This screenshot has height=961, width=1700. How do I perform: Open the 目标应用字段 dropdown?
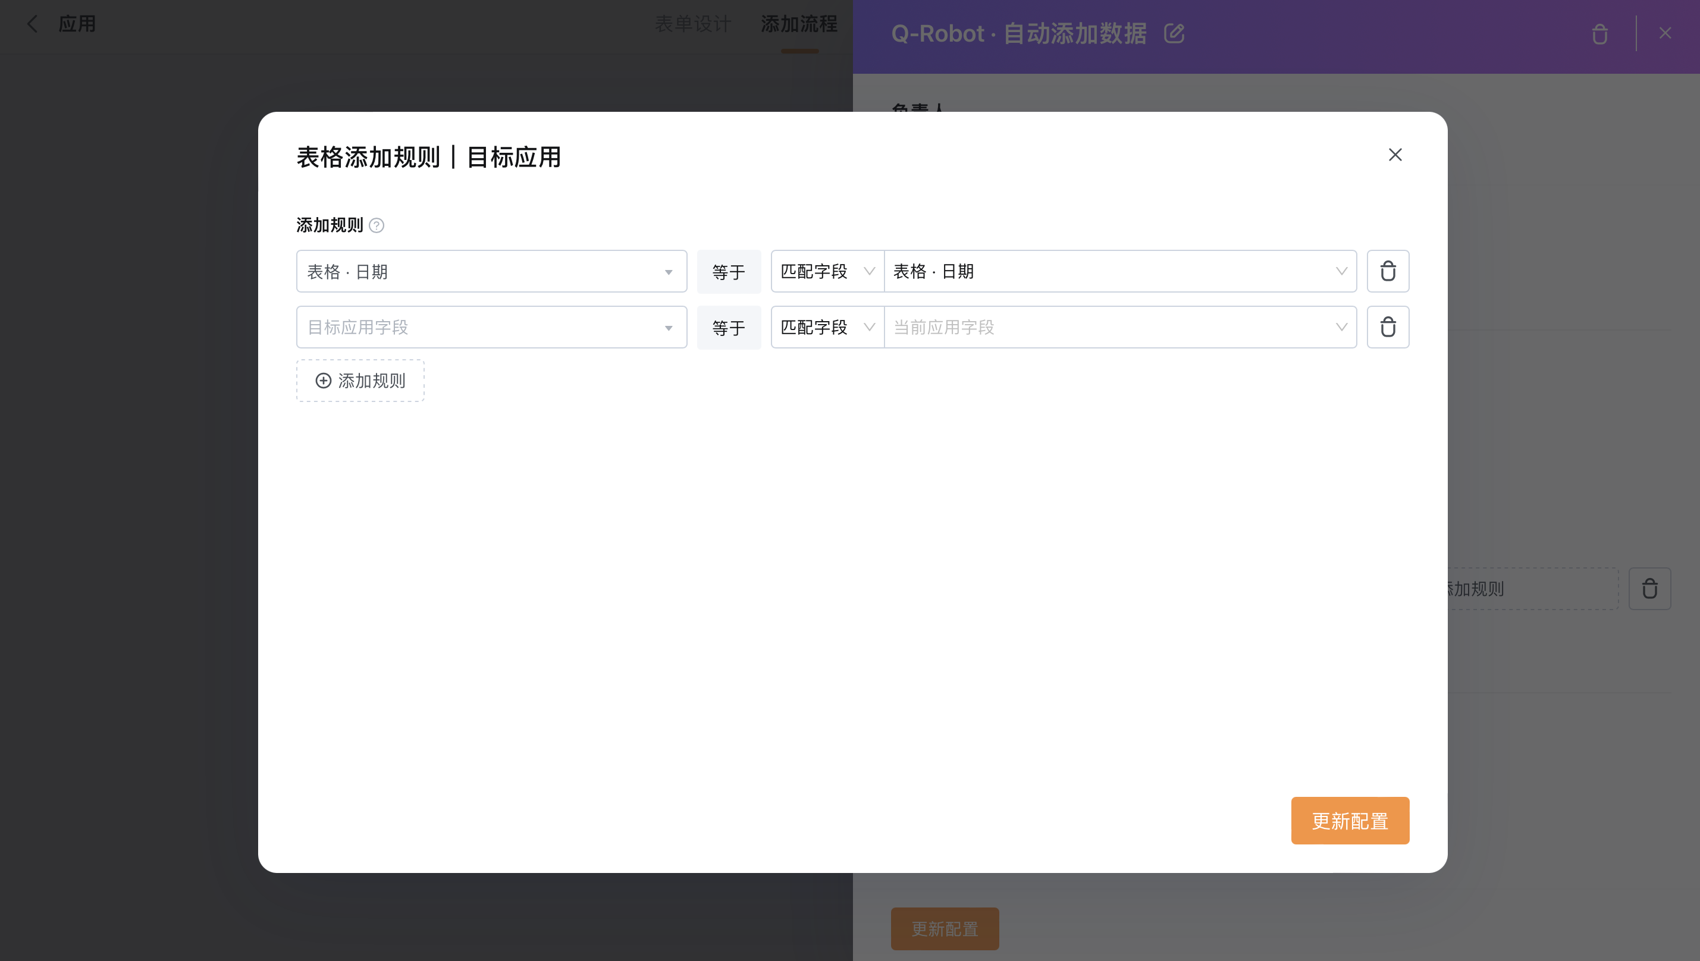click(491, 328)
